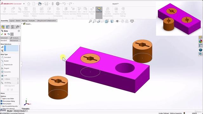Choose the Perpendicular mate type
This screenshot has width=203, height=114.
tap(7, 65)
